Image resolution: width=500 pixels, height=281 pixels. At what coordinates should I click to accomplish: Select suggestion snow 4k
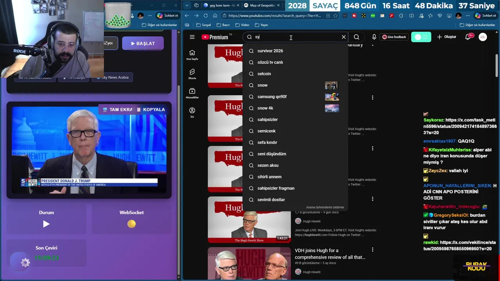295,108
